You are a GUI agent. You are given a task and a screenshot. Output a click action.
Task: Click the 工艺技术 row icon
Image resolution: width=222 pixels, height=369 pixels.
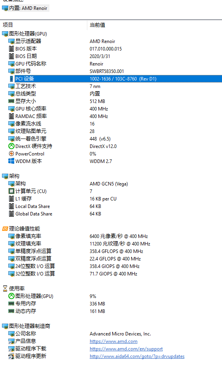coord(11,86)
